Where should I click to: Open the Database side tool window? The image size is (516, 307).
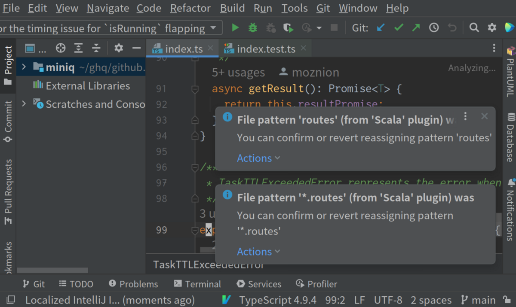(x=510, y=137)
